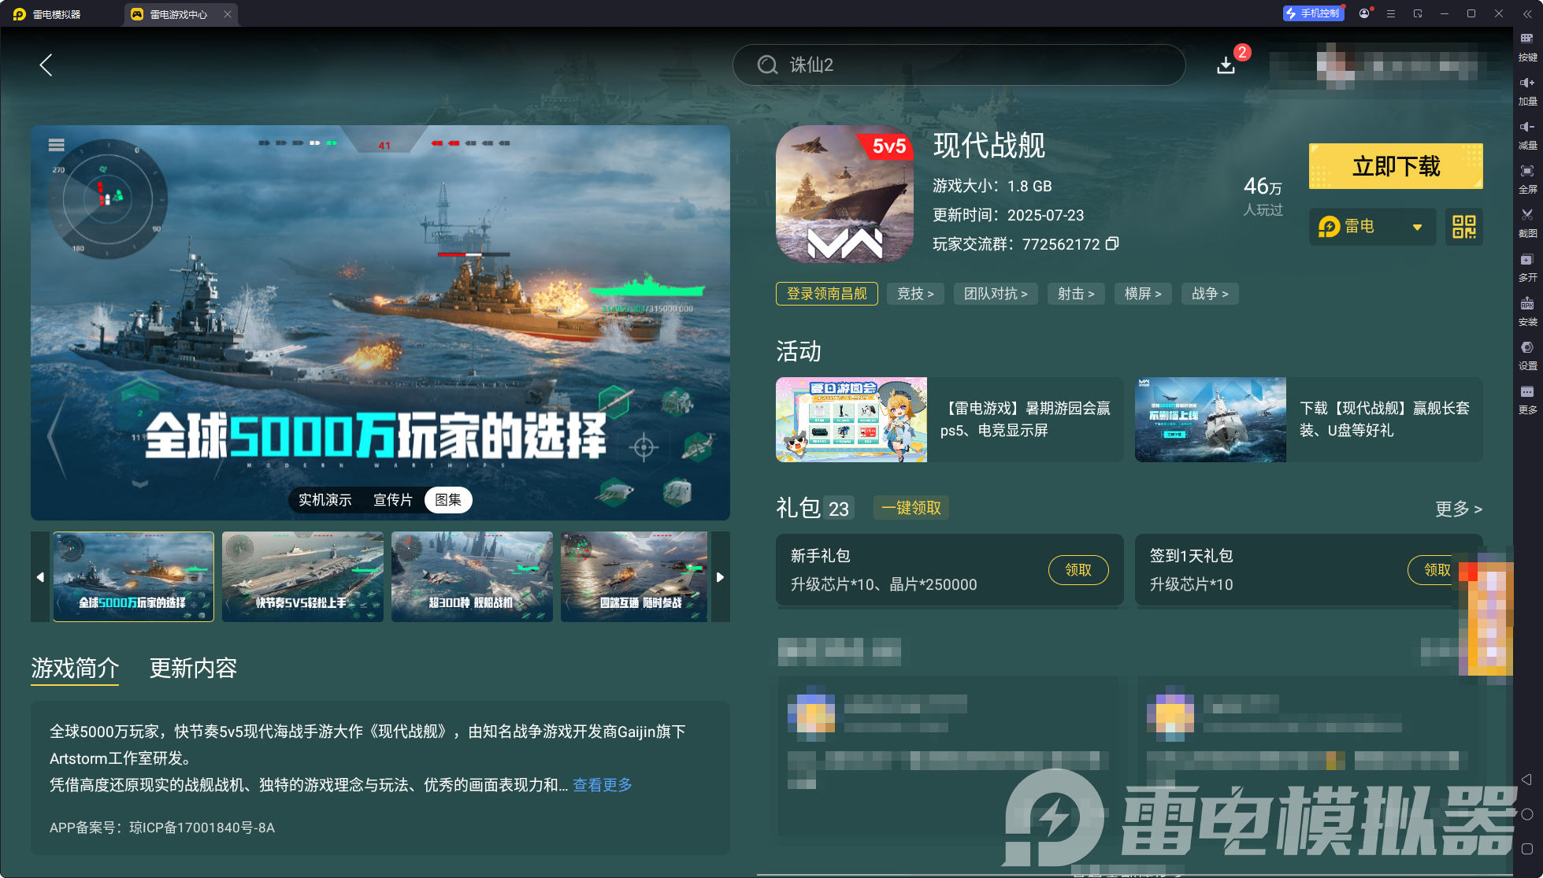
Task: Click the 诛仙2 search field
Action: (x=959, y=65)
